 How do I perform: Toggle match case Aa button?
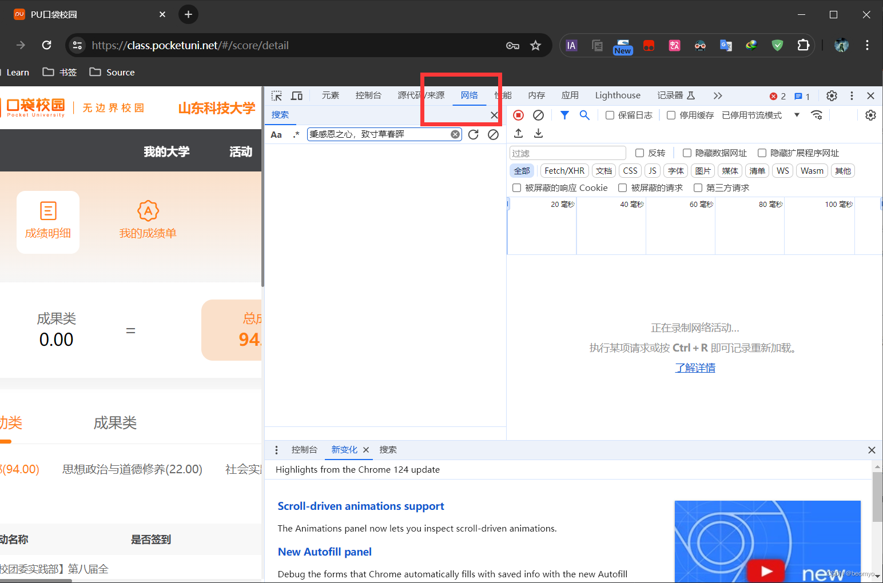pyautogui.click(x=276, y=134)
